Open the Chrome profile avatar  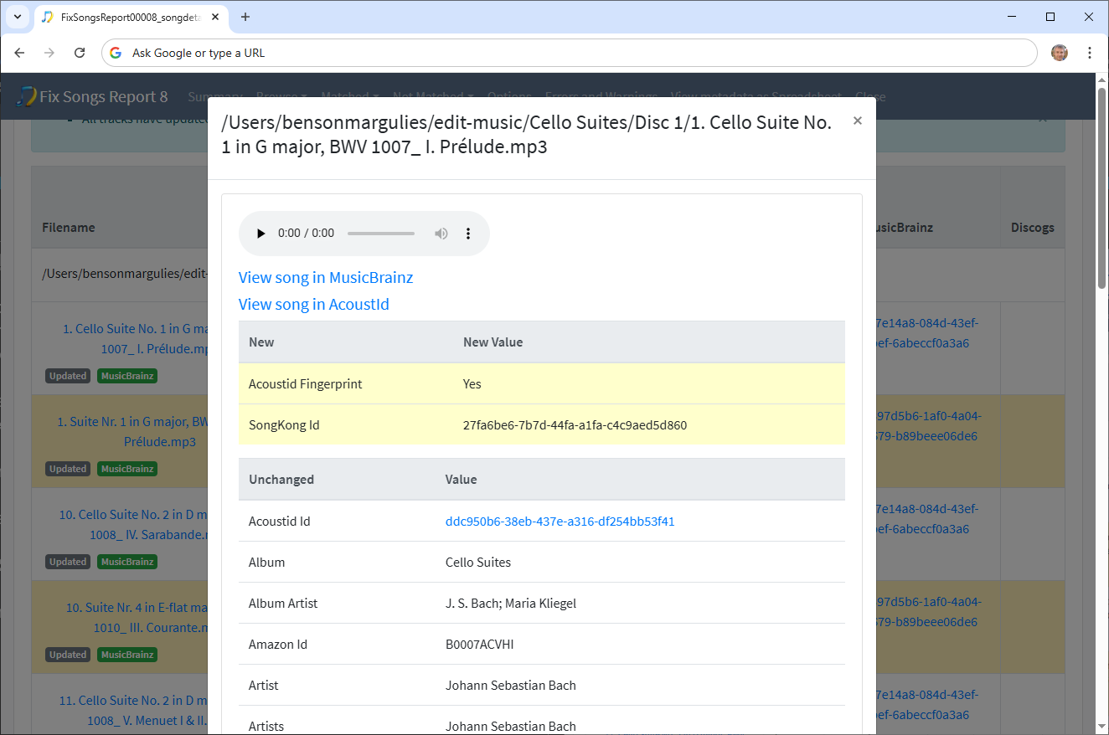1060,53
